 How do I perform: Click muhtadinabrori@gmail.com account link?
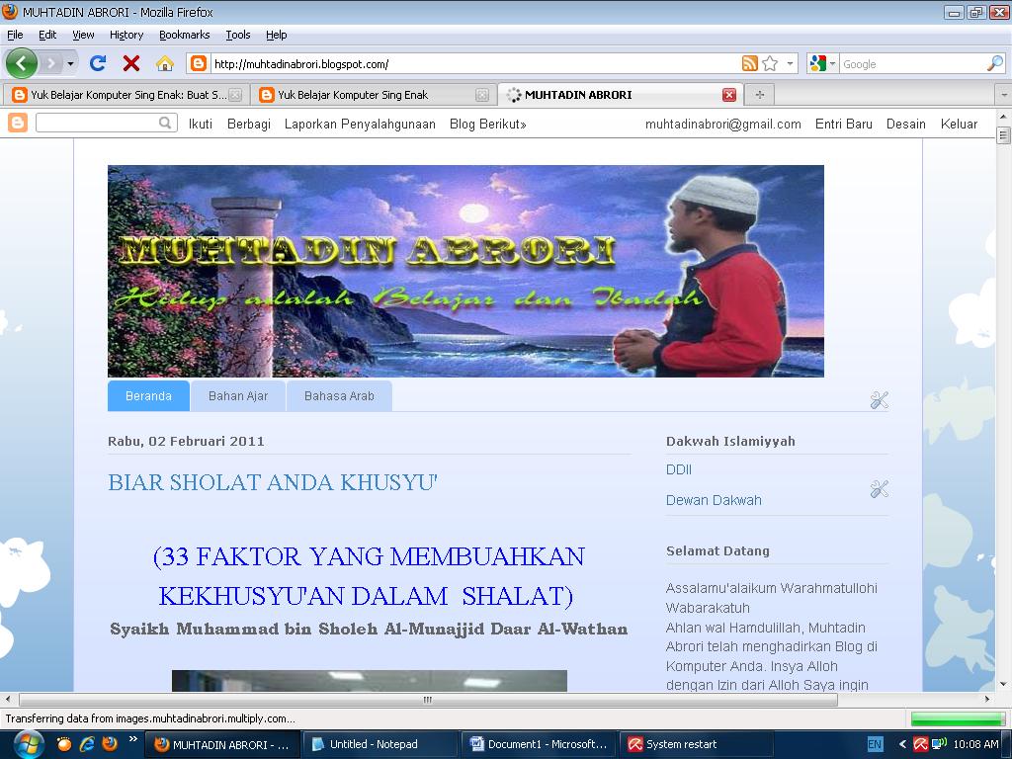[x=722, y=124]
